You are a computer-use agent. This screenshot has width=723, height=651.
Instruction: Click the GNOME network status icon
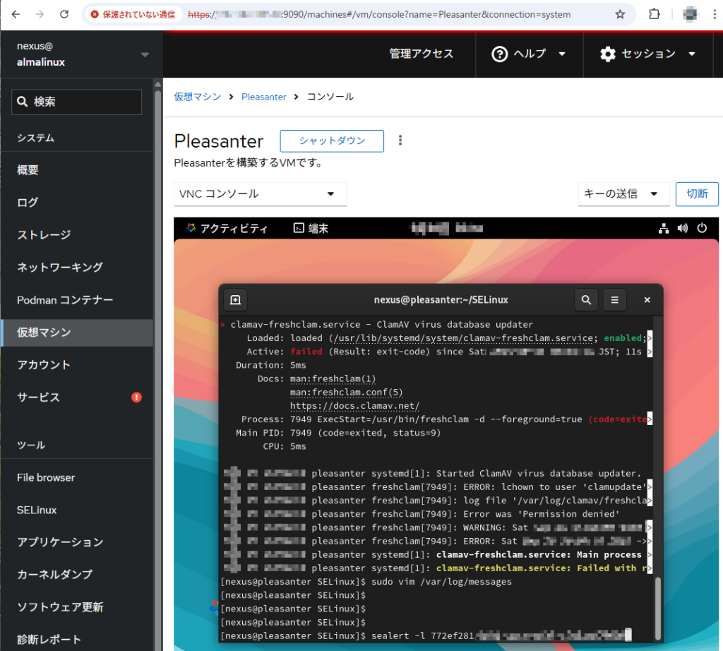point(664,228)
